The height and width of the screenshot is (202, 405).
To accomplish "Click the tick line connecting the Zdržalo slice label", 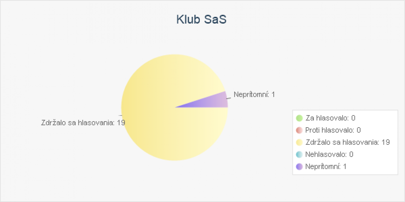I will point(120,115).
